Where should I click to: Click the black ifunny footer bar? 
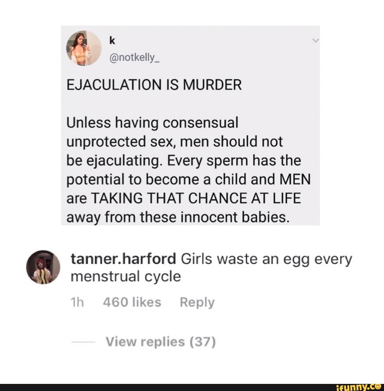pyautogui.click(x=192, y=387)
